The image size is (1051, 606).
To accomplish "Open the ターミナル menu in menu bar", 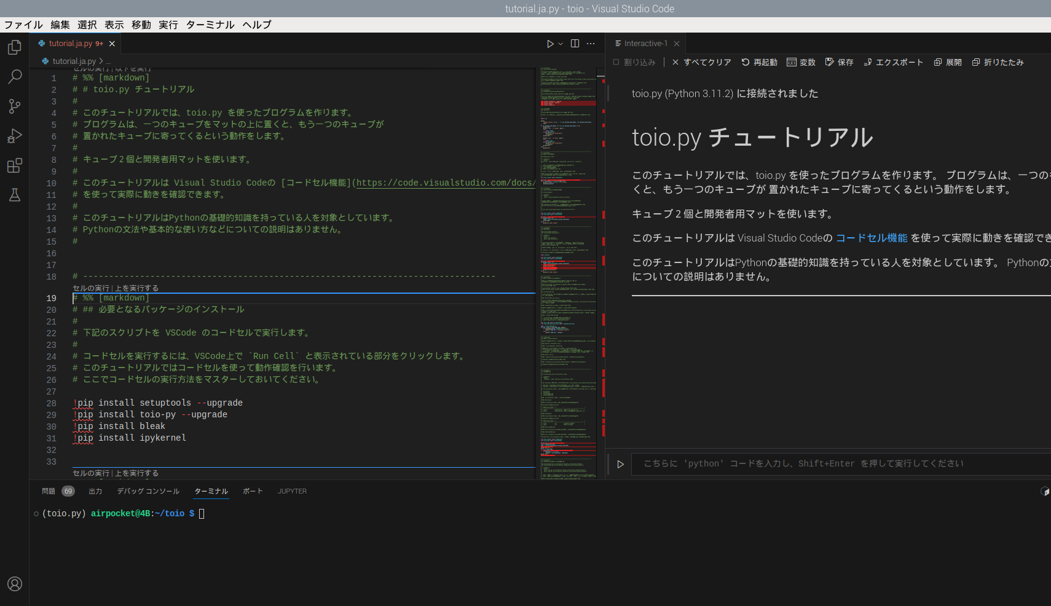I will [x=210, y=25].
